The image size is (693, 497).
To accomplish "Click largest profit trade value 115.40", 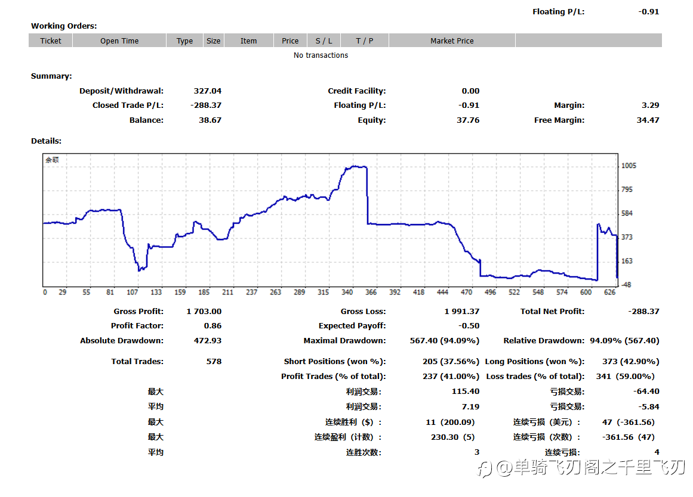I will (466, 392).
